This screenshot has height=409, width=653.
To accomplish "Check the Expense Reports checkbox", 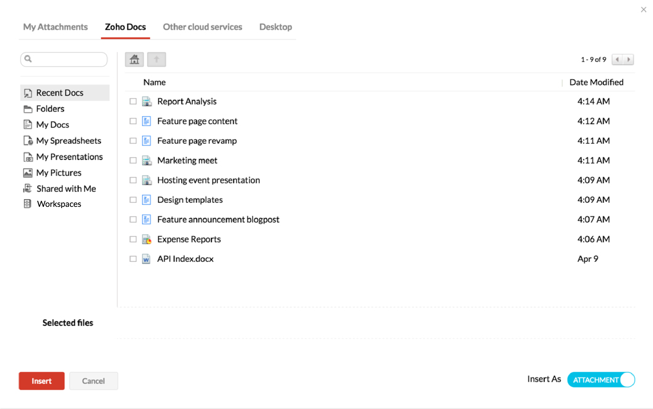I will (x=133, y=239).
